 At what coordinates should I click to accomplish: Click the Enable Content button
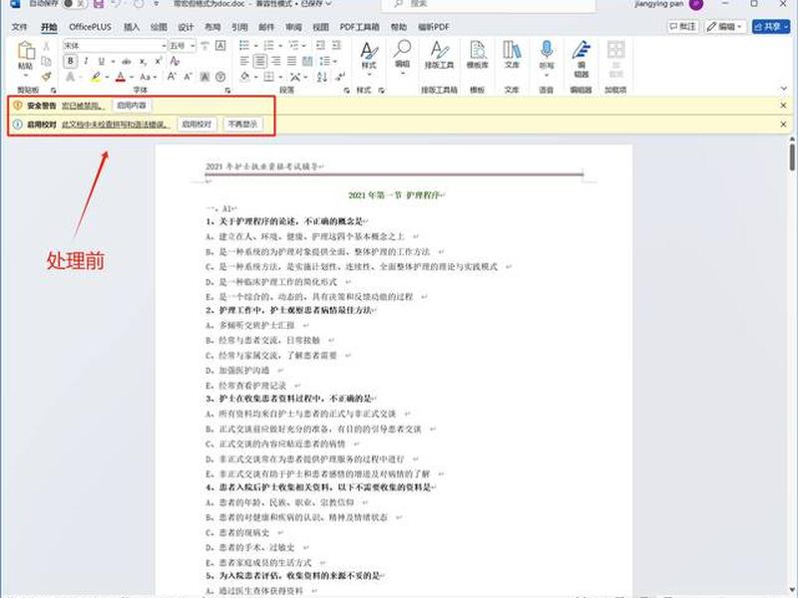click(132, 106)
